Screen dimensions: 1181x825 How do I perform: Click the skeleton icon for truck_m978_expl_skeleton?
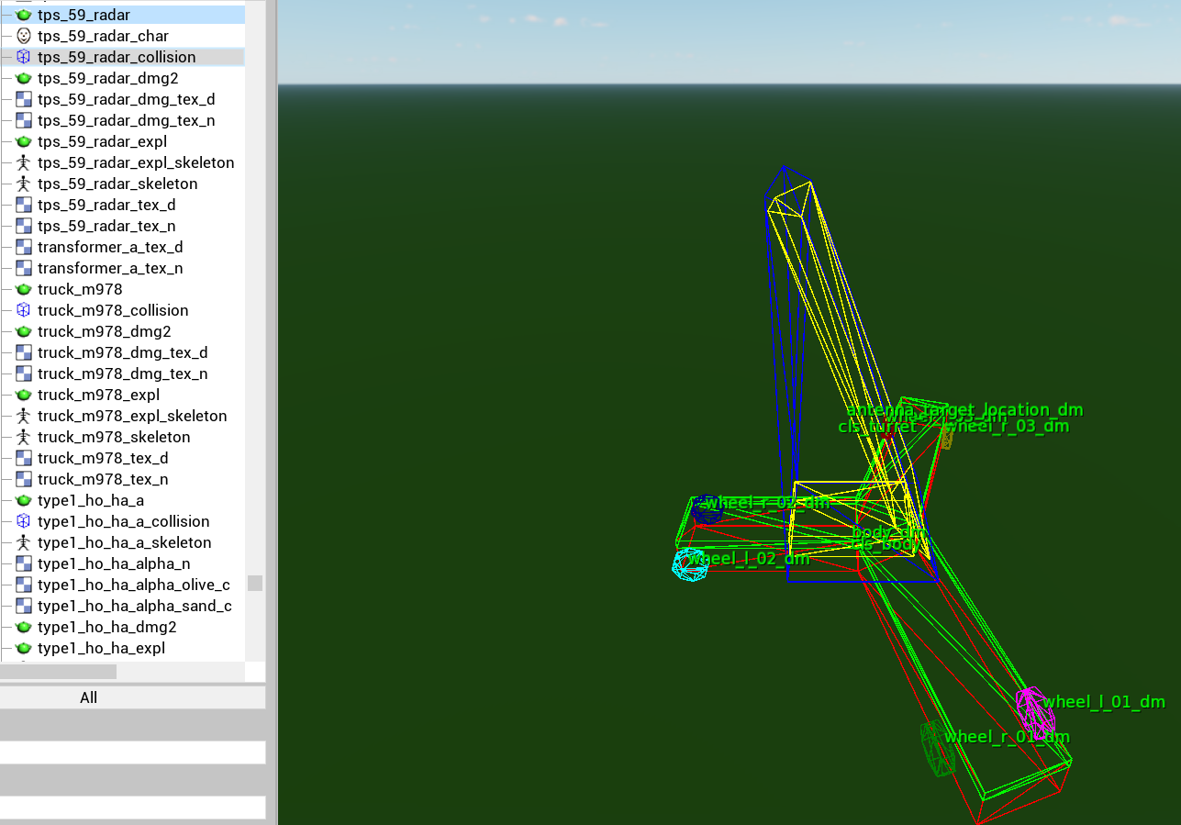click(x=24, y=416)
